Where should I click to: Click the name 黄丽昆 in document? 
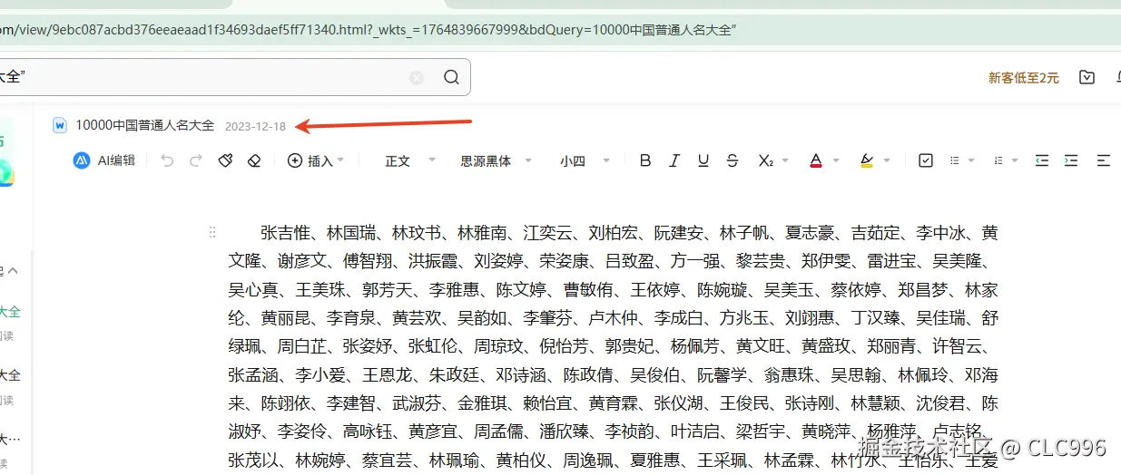285,318
